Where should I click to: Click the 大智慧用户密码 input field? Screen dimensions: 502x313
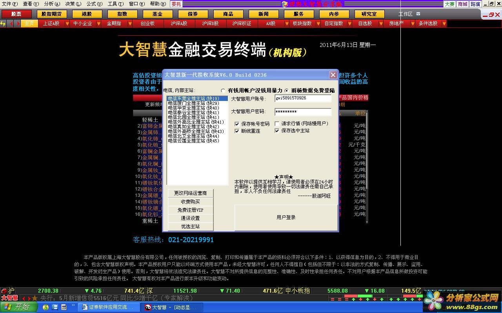[303, 112]
